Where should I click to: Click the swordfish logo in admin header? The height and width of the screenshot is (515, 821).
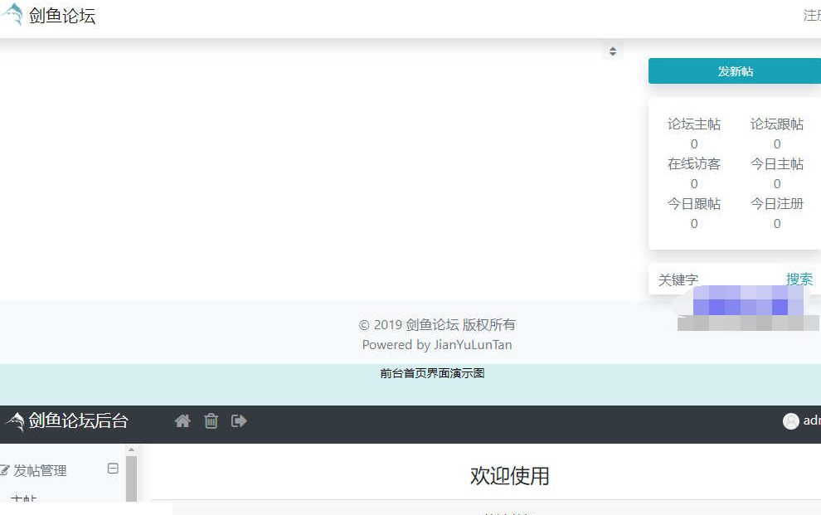click(14, 422)
